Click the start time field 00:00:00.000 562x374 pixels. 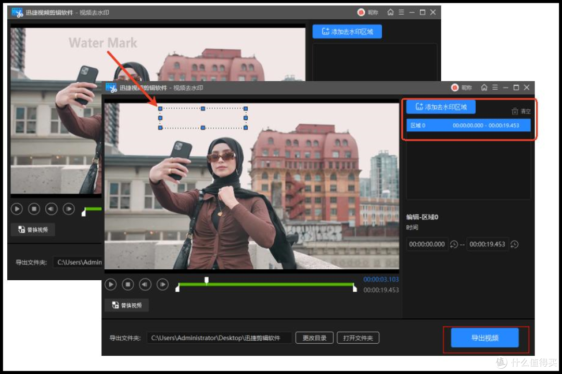coord(427,244)
